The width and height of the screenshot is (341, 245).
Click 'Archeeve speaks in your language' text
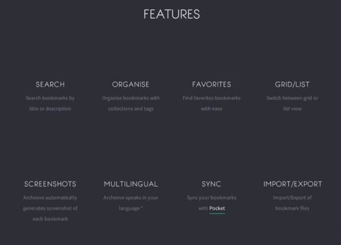click(131, 203)
